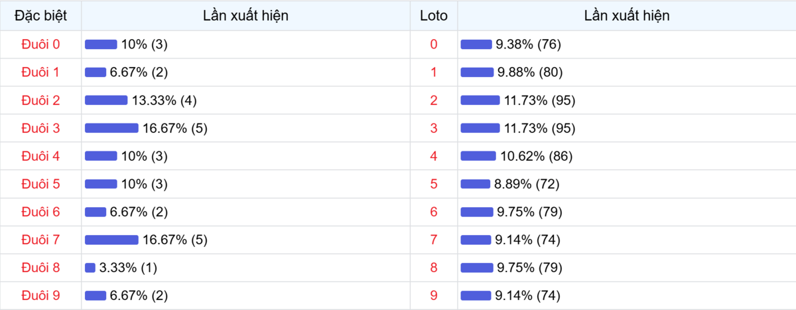Click the "Đặc biệt" column header

(40, 16)
